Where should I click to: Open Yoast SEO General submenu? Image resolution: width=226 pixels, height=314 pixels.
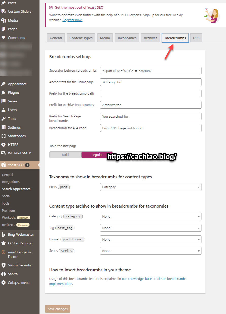8,175
